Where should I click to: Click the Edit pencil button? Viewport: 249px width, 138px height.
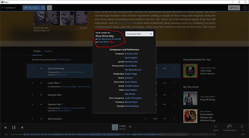[x=234, y=8]
